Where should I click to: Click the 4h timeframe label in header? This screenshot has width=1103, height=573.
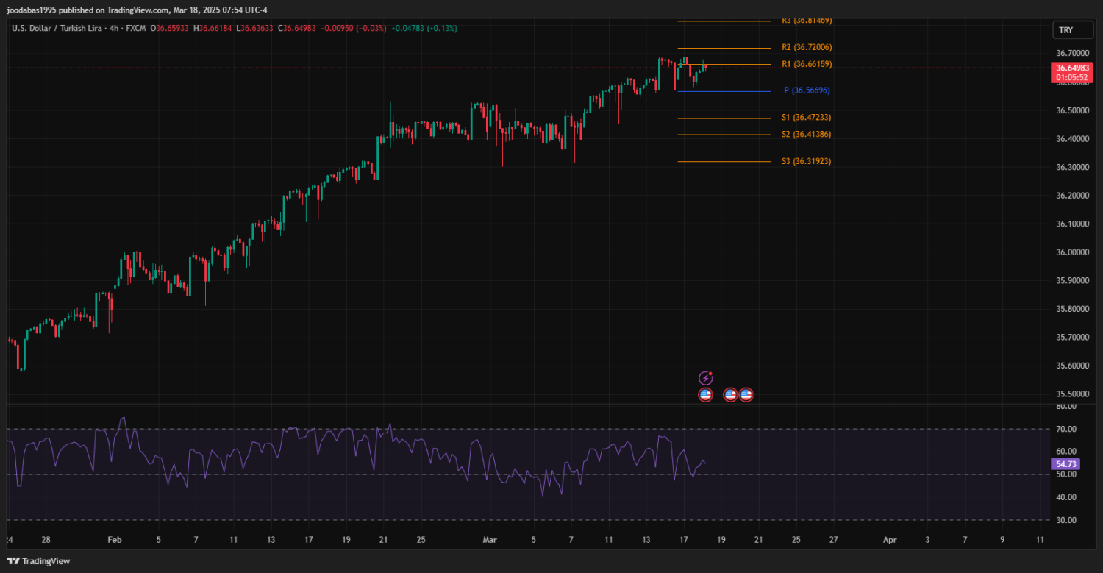click(x=115, y=28)
